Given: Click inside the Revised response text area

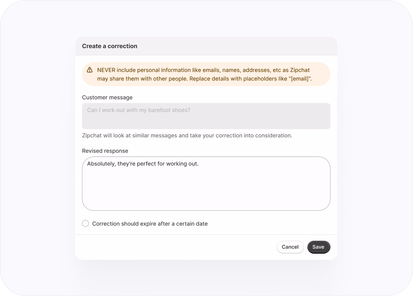Looking at the screenshot, I should pyautogui.click(x=206, y=183).
